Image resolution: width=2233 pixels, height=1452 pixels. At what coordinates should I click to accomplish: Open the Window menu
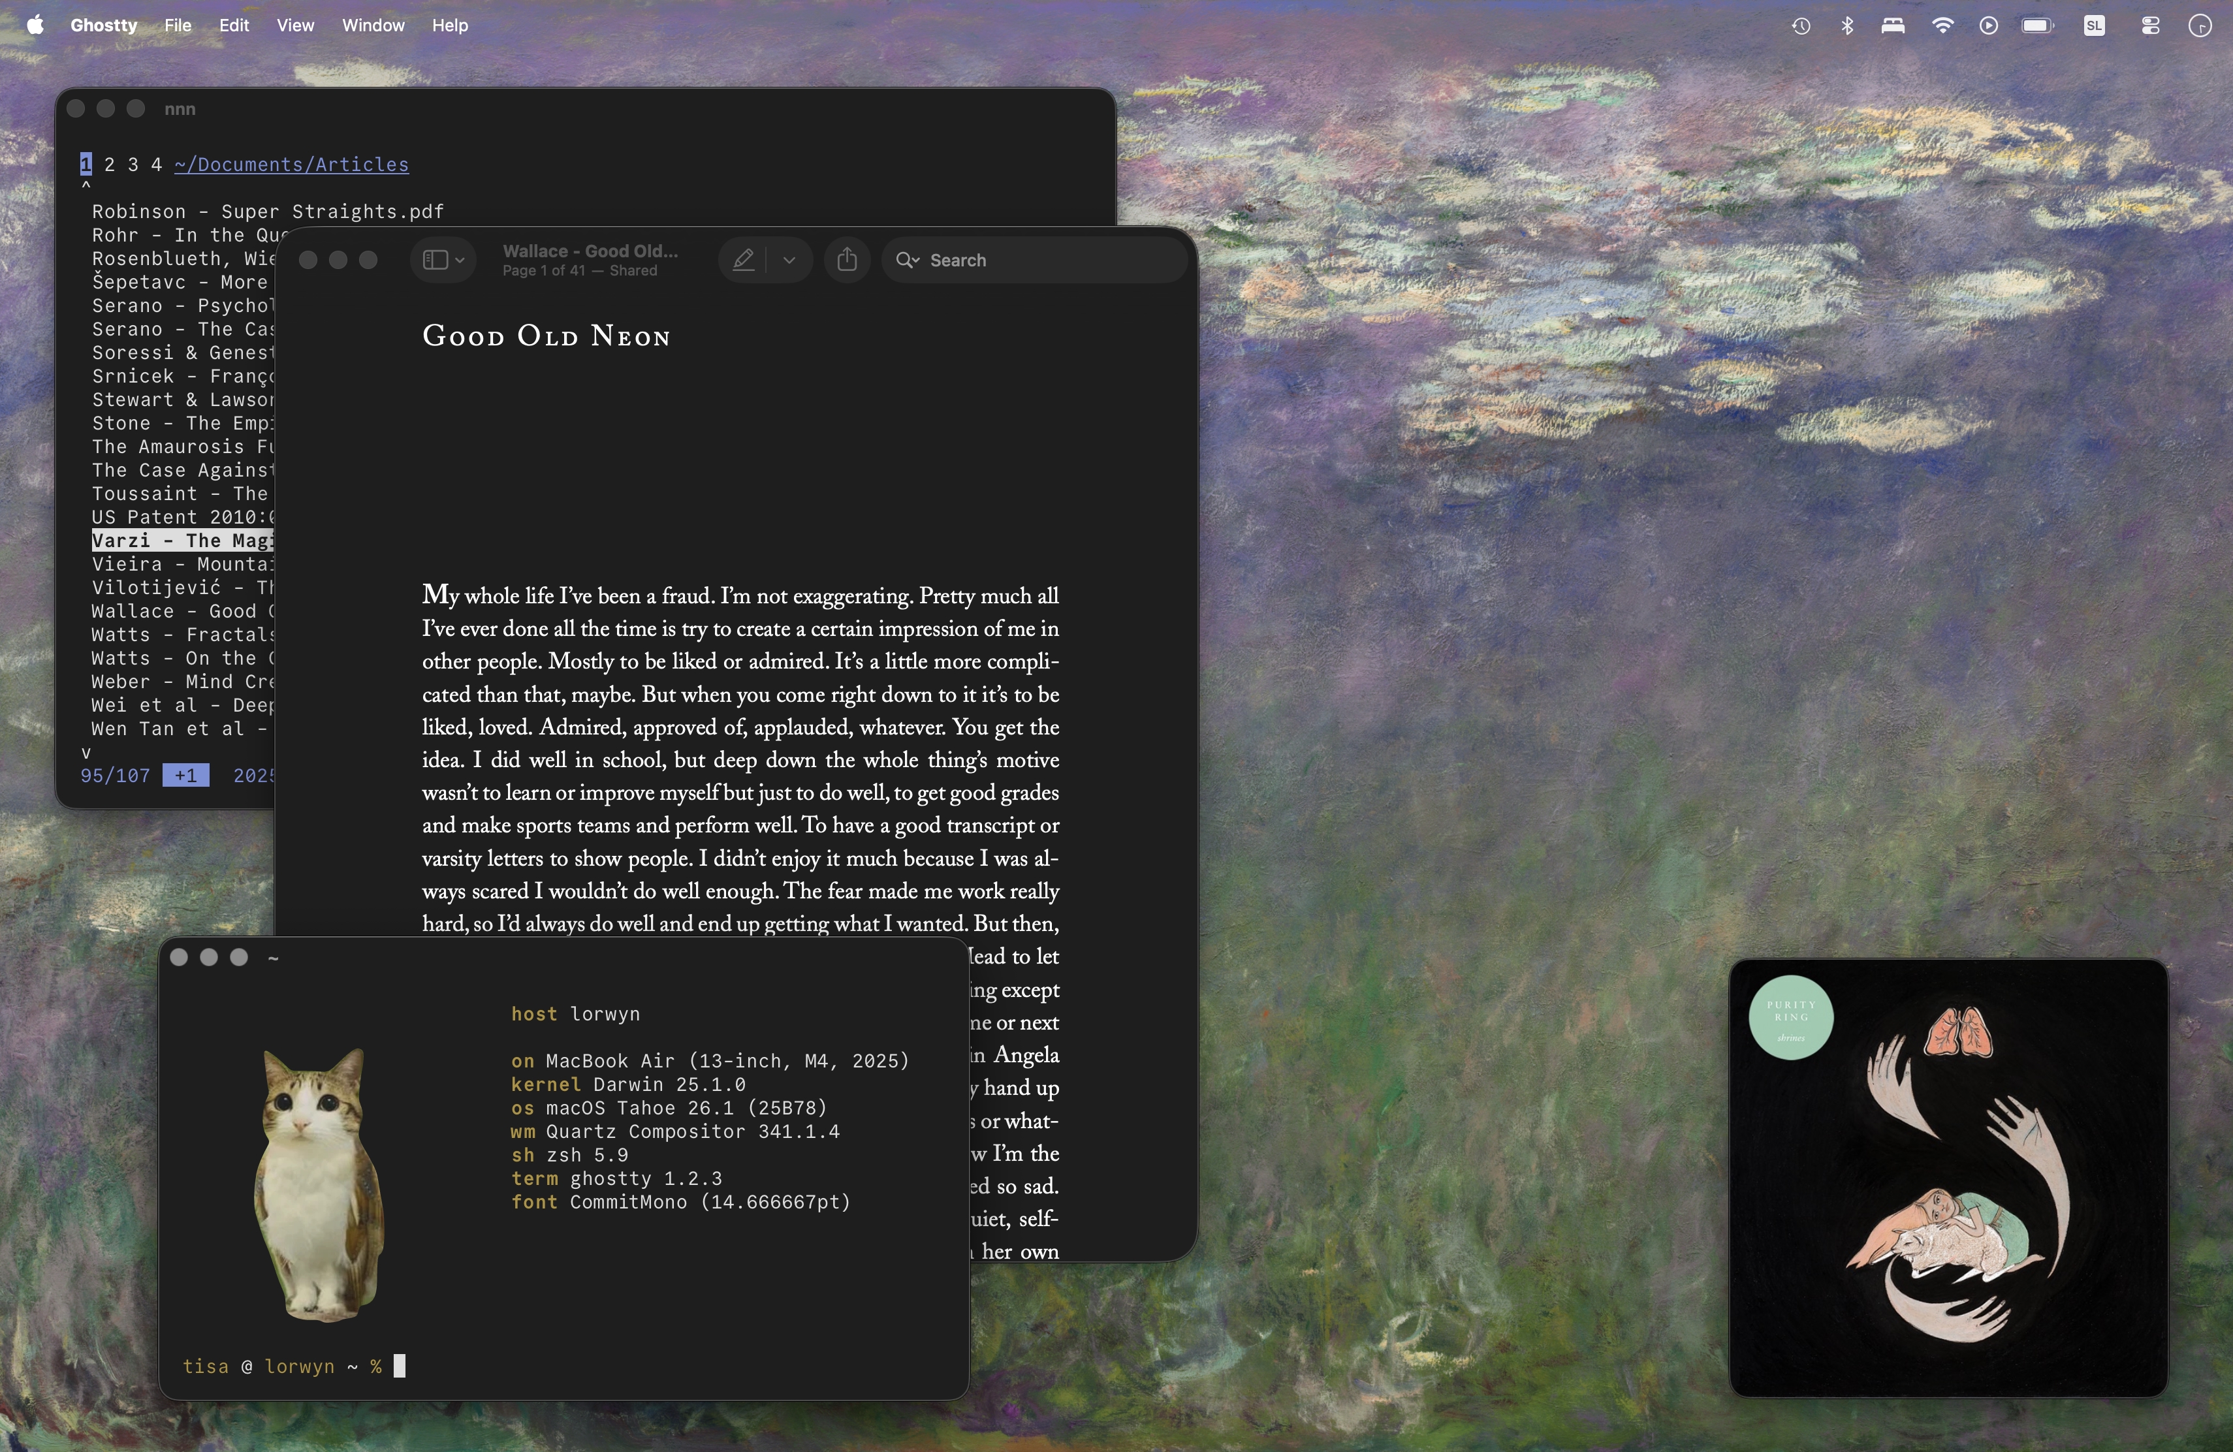point(372,25)
